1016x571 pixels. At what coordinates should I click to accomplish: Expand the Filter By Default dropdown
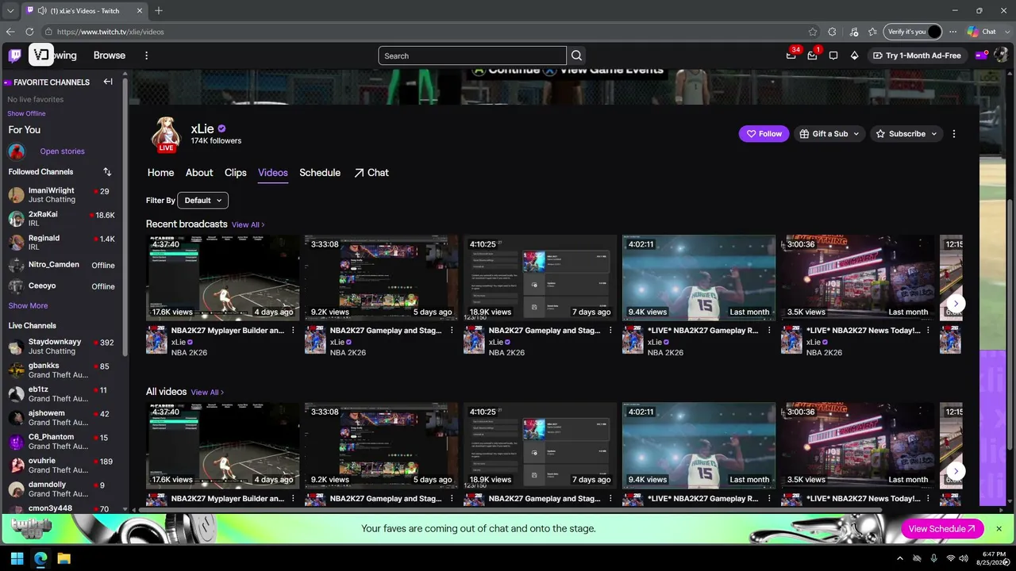pos(202,201)
